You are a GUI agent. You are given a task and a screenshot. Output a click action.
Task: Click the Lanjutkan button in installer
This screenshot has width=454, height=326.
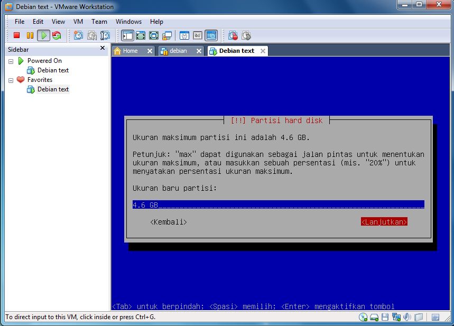(384, 222)
